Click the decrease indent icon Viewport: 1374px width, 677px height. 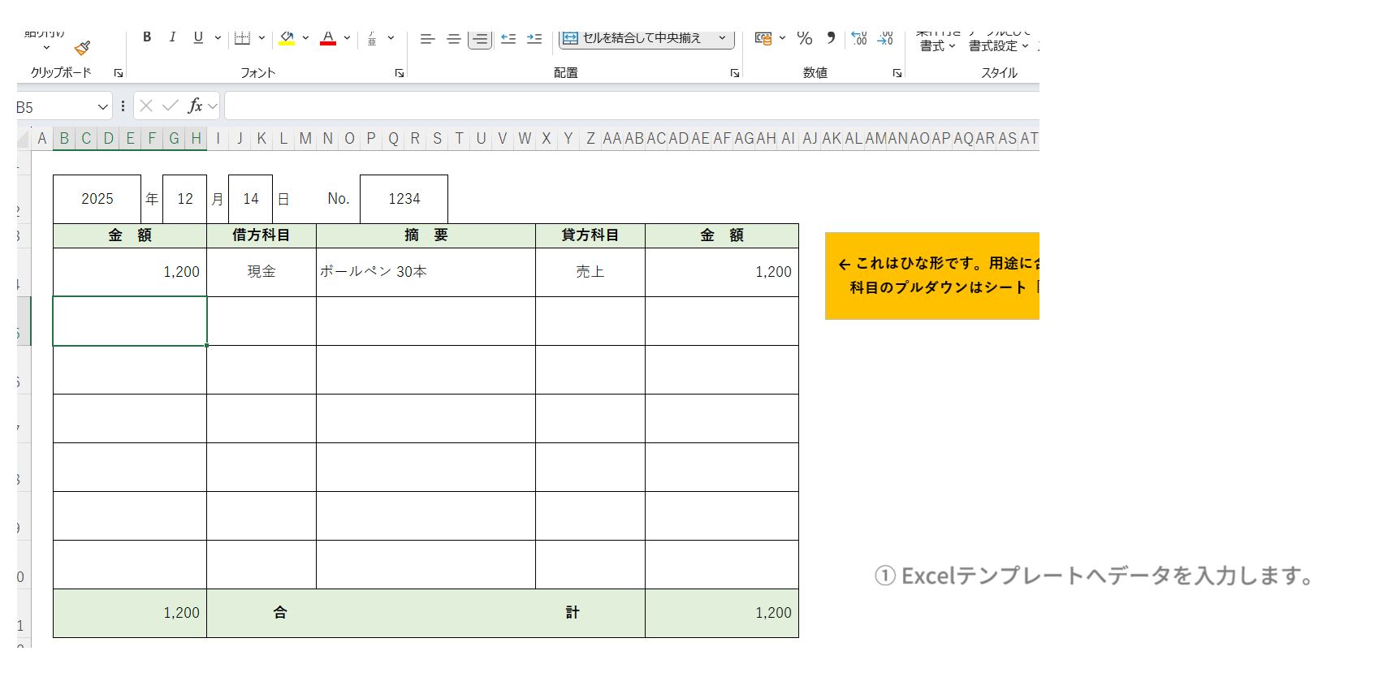508,38
